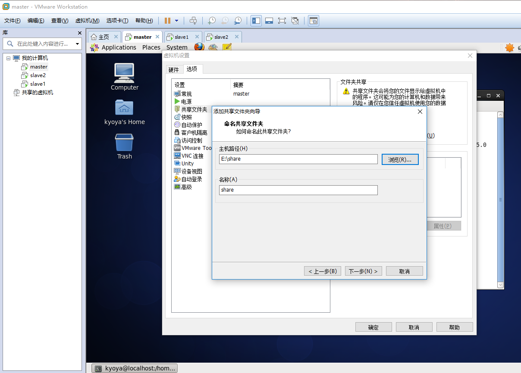This screenshot has width=521, height=373.
Task: Select slave2 in the library tree
Action: coord(38,75)
